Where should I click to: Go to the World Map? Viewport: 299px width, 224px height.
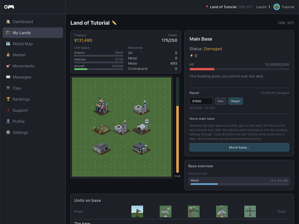point(33,44)
